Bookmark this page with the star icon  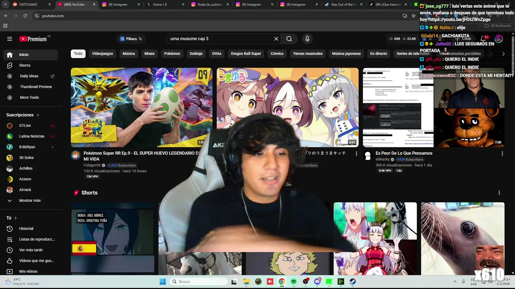coord(414,16)
